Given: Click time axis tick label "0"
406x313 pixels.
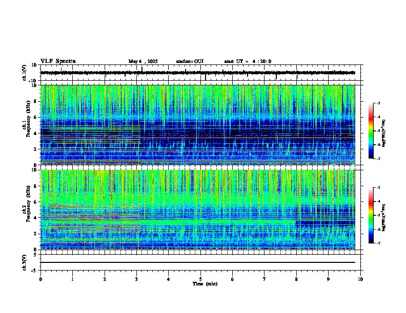Looking at the screenshot, I should pyautogui.click(x=40, y=279).
